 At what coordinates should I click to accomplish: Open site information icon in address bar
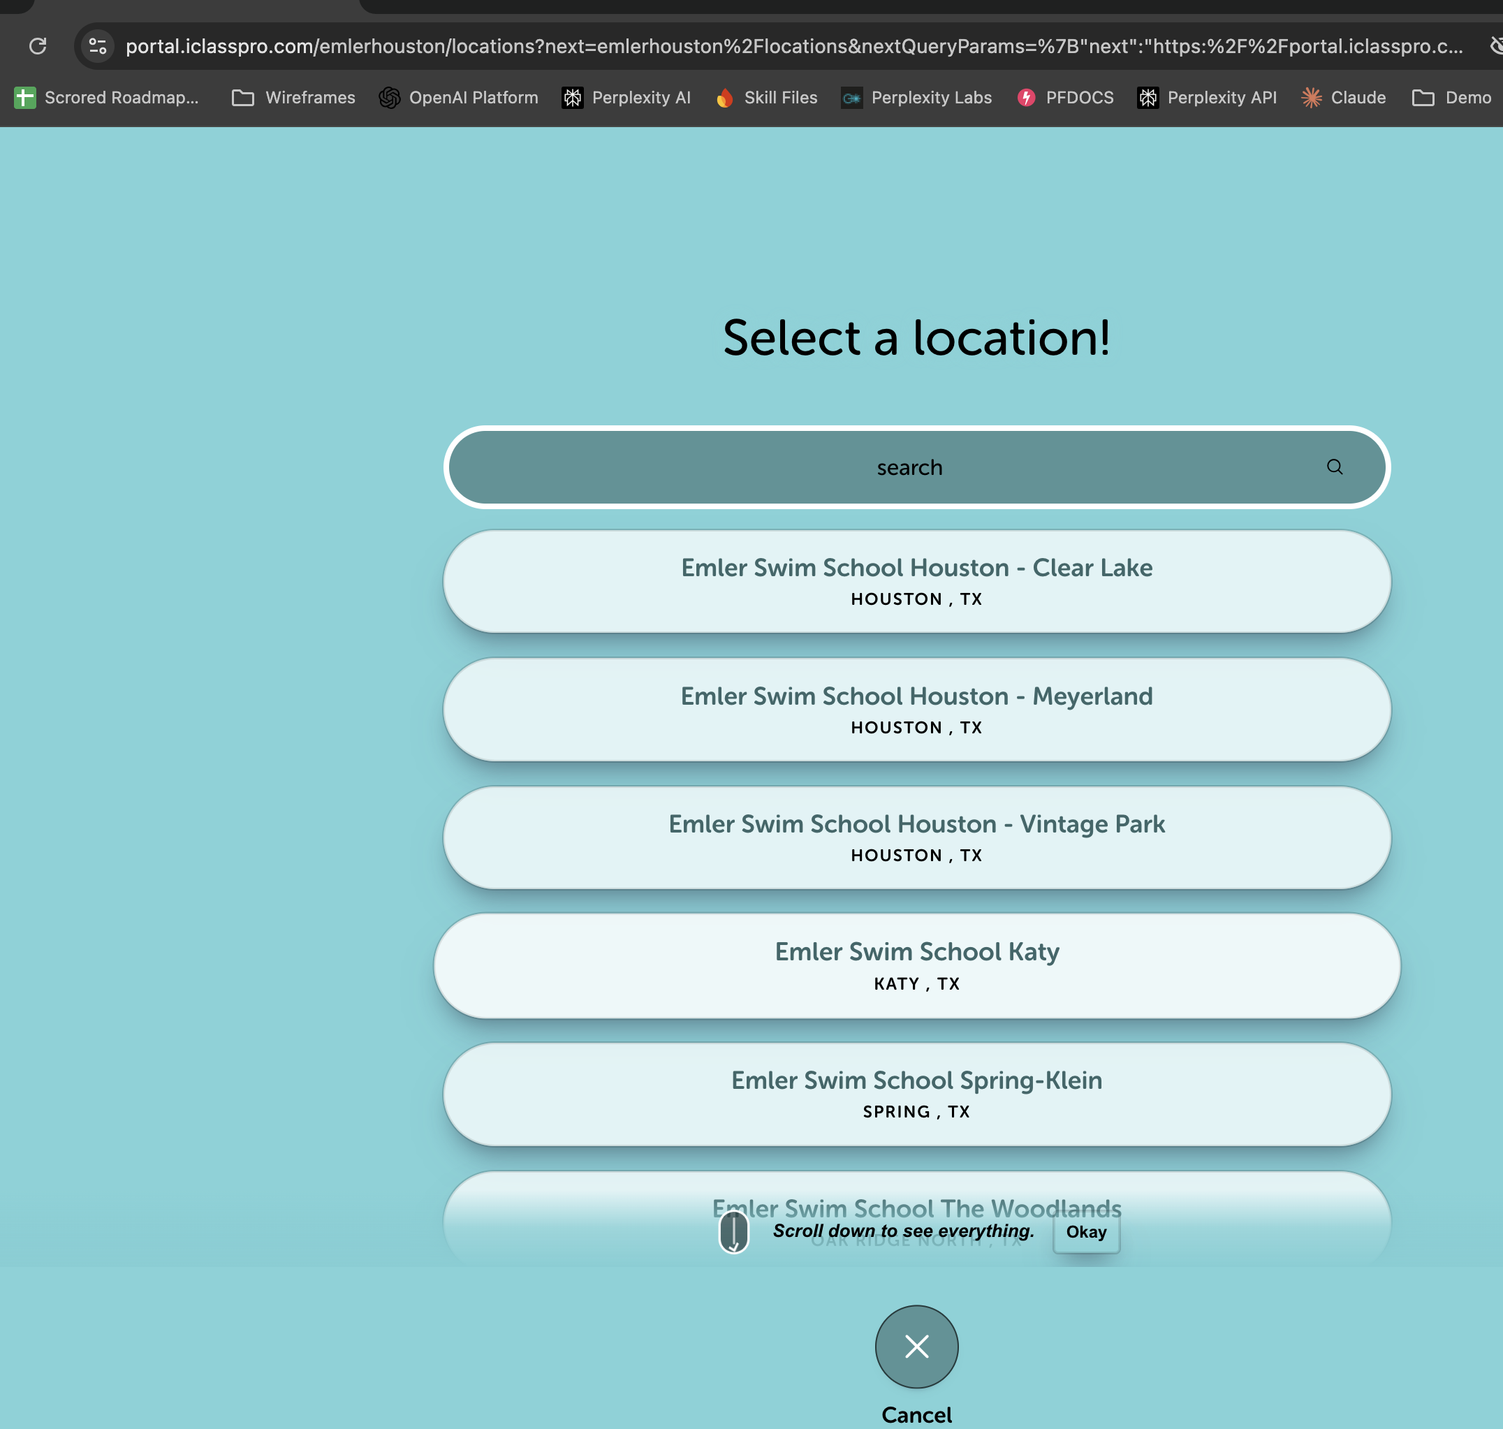98,47
